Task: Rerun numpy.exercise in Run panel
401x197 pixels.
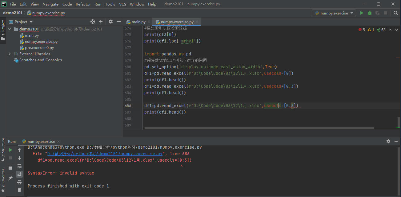Action: pos(10,150)
